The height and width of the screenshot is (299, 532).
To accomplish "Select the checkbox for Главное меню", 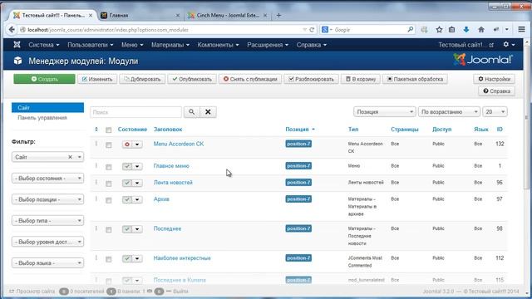I will [109, 167].
